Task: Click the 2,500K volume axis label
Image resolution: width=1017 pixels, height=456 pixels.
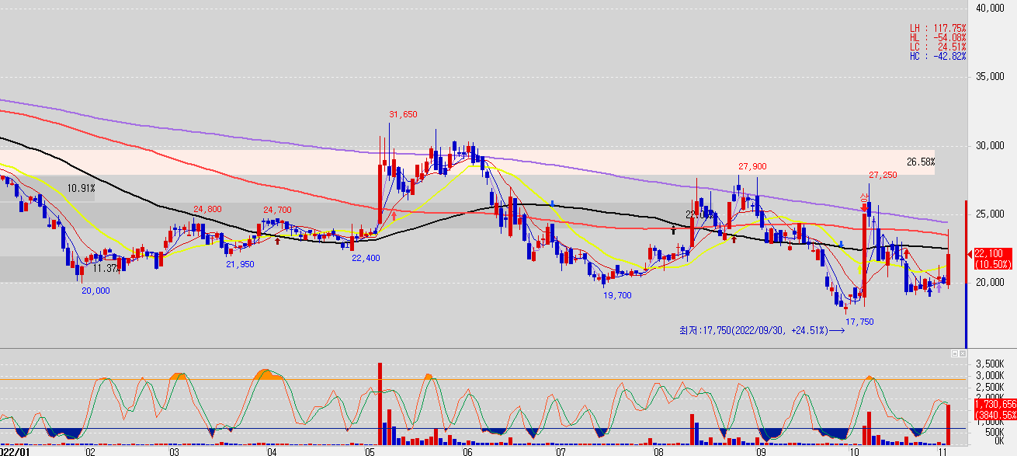Action: [991, 387]
